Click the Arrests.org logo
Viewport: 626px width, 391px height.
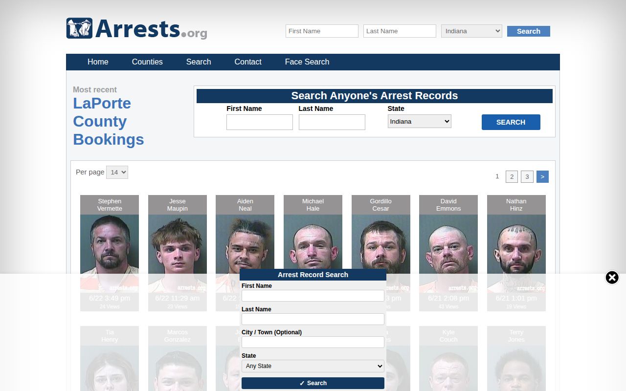137,28
